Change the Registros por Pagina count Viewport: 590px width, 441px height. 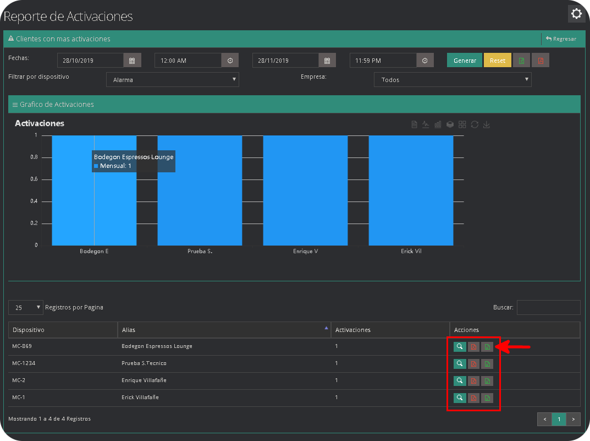26,308
